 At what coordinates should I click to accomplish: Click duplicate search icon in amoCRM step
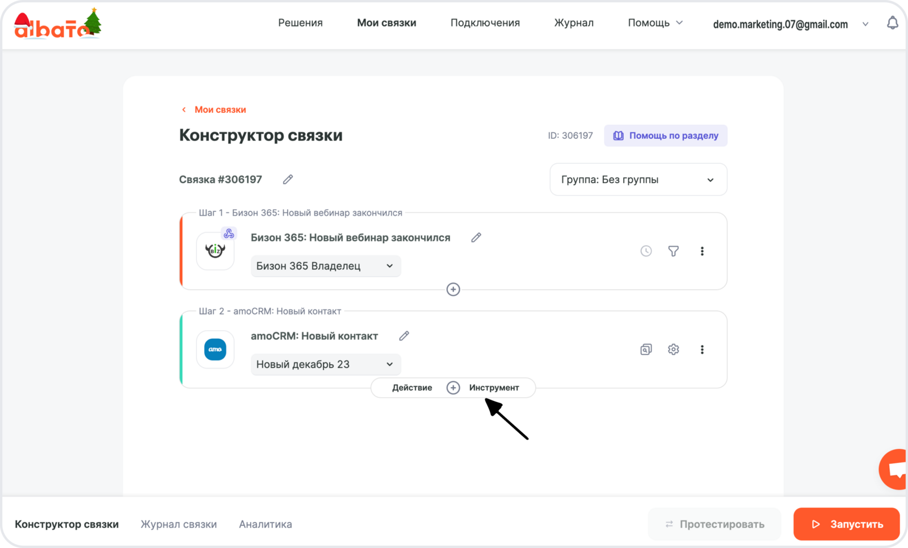[646, 350]
